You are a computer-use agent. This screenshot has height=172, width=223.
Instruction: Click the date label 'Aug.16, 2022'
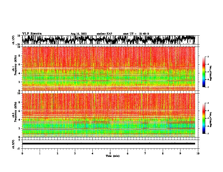tap(79, 34)
